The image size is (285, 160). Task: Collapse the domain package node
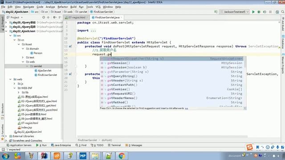point(23,48)
